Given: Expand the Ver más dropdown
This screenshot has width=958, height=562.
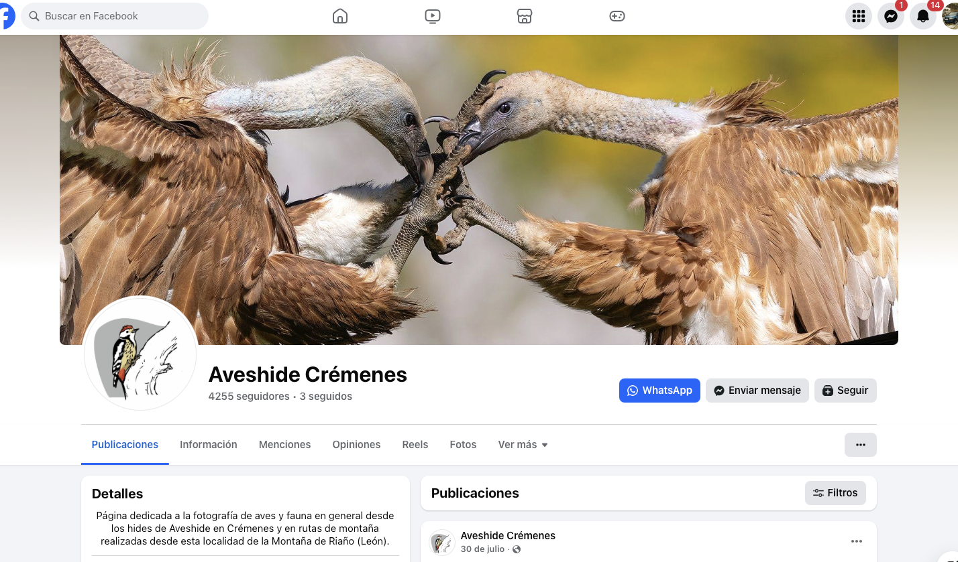Looking at the screenshot, I should tap(523, 445).
